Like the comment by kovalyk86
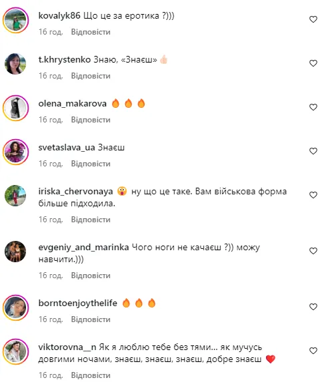 coord(313,19)
